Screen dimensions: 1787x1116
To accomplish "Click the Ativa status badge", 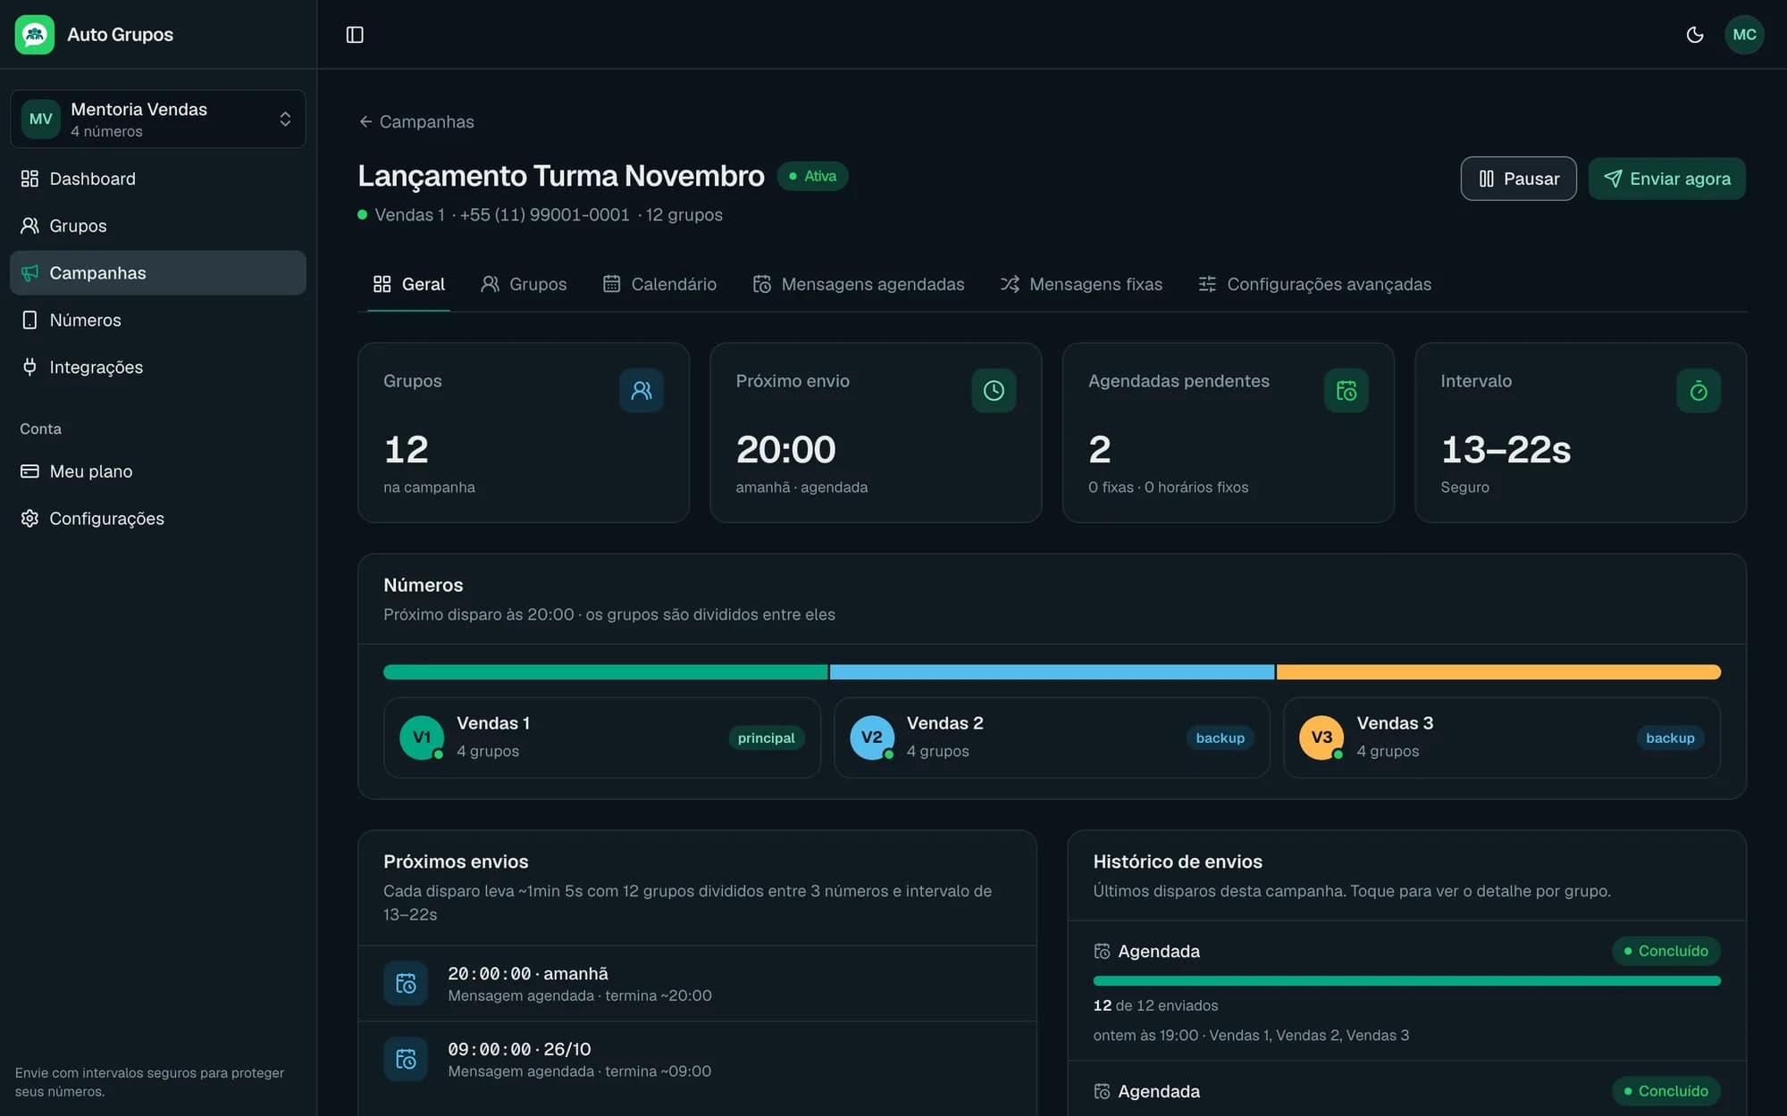I will click(x=812, y=176).
